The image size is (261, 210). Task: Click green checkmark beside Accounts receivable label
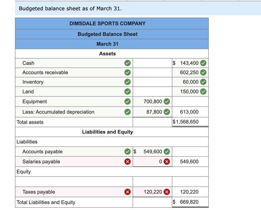pos(128,72)
